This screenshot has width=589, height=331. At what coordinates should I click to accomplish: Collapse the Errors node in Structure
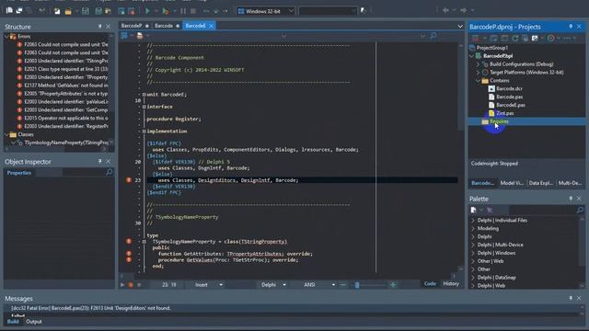click(6, 37)
